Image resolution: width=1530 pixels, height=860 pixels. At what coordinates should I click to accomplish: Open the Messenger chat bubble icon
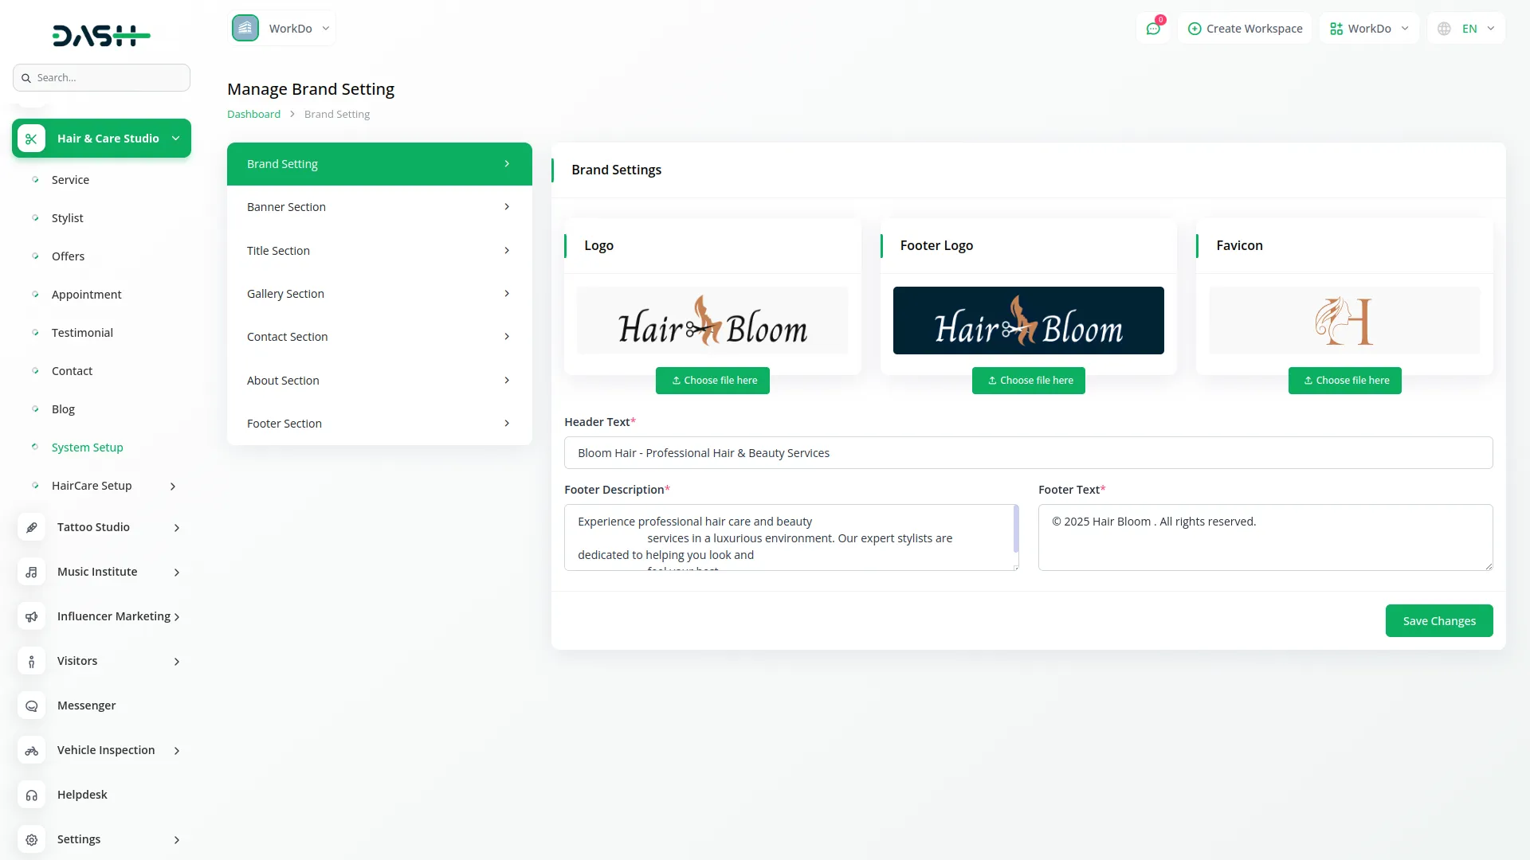[x=31, y=706]
